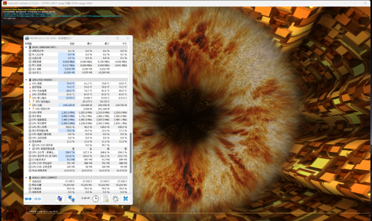Collapse the Drive SAMSUNG sensor group
This screenshot has width=372, height=221.
[x=26, y=47]
